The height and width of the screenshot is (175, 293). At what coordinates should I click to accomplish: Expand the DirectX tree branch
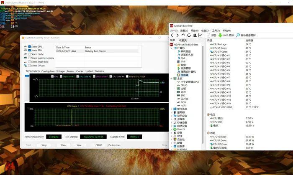171,129
